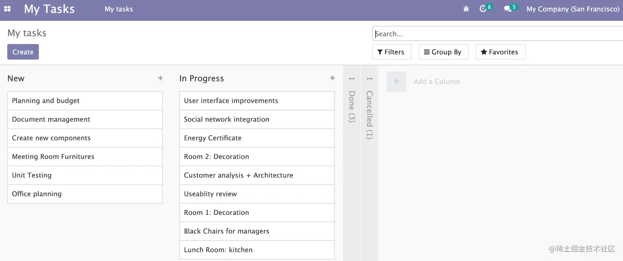Click the Create button
623x261 pixels.
coord(23,52)
